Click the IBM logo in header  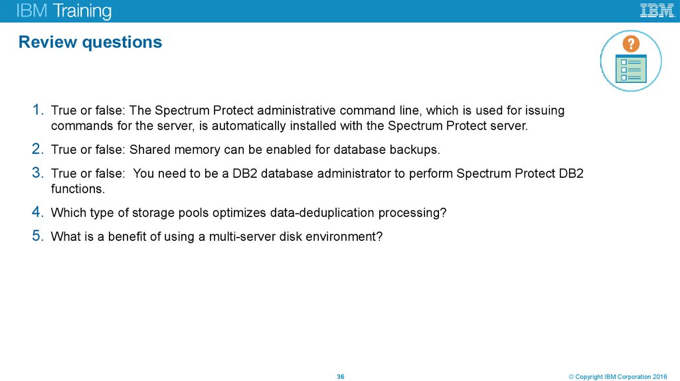pyautogui.click(x=657, y=11)
